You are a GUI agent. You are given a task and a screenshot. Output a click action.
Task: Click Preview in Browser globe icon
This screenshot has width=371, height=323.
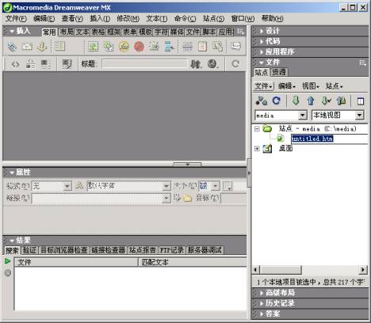click(212, 64)
